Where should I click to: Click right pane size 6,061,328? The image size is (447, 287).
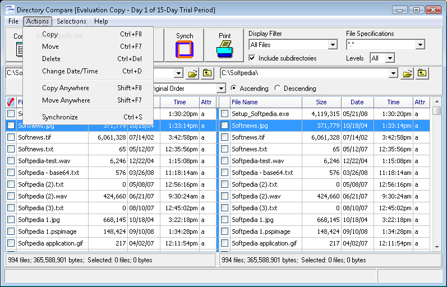coord(325,137)
